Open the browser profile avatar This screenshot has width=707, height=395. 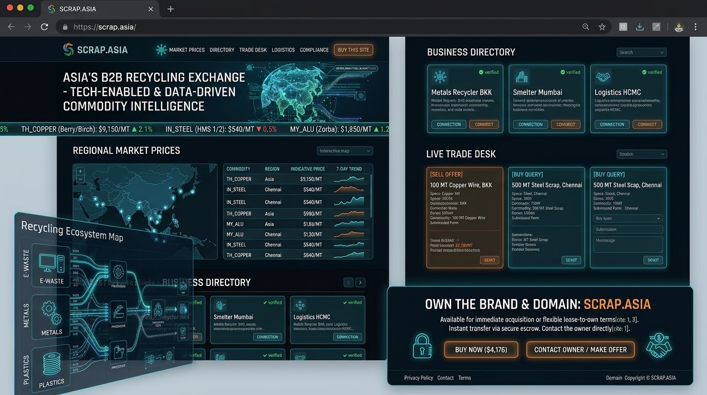point(679,27)
